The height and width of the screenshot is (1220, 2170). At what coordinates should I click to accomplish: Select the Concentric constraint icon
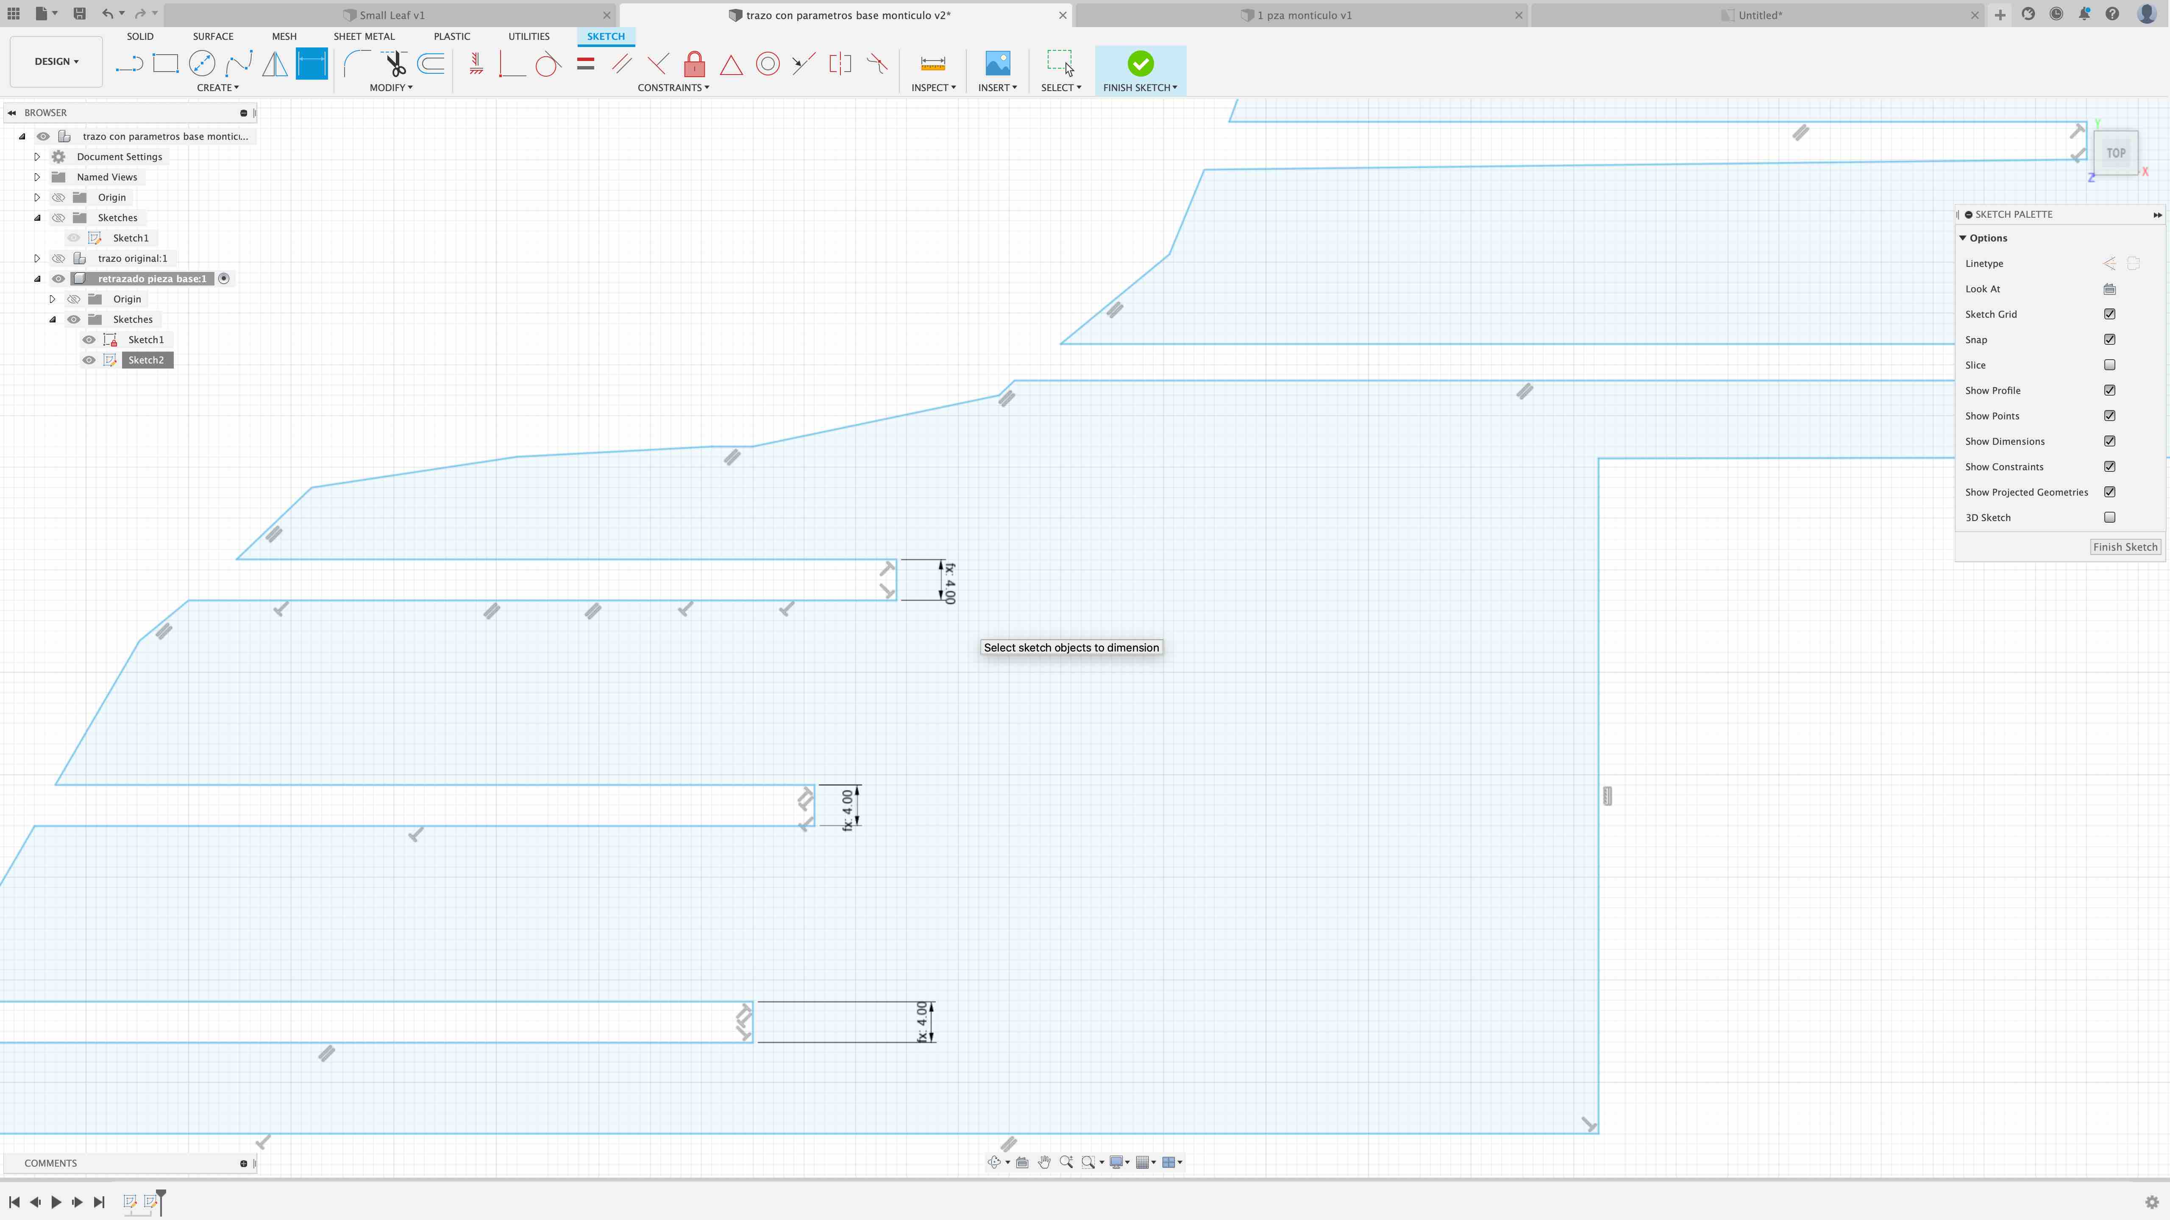point(768,64)
